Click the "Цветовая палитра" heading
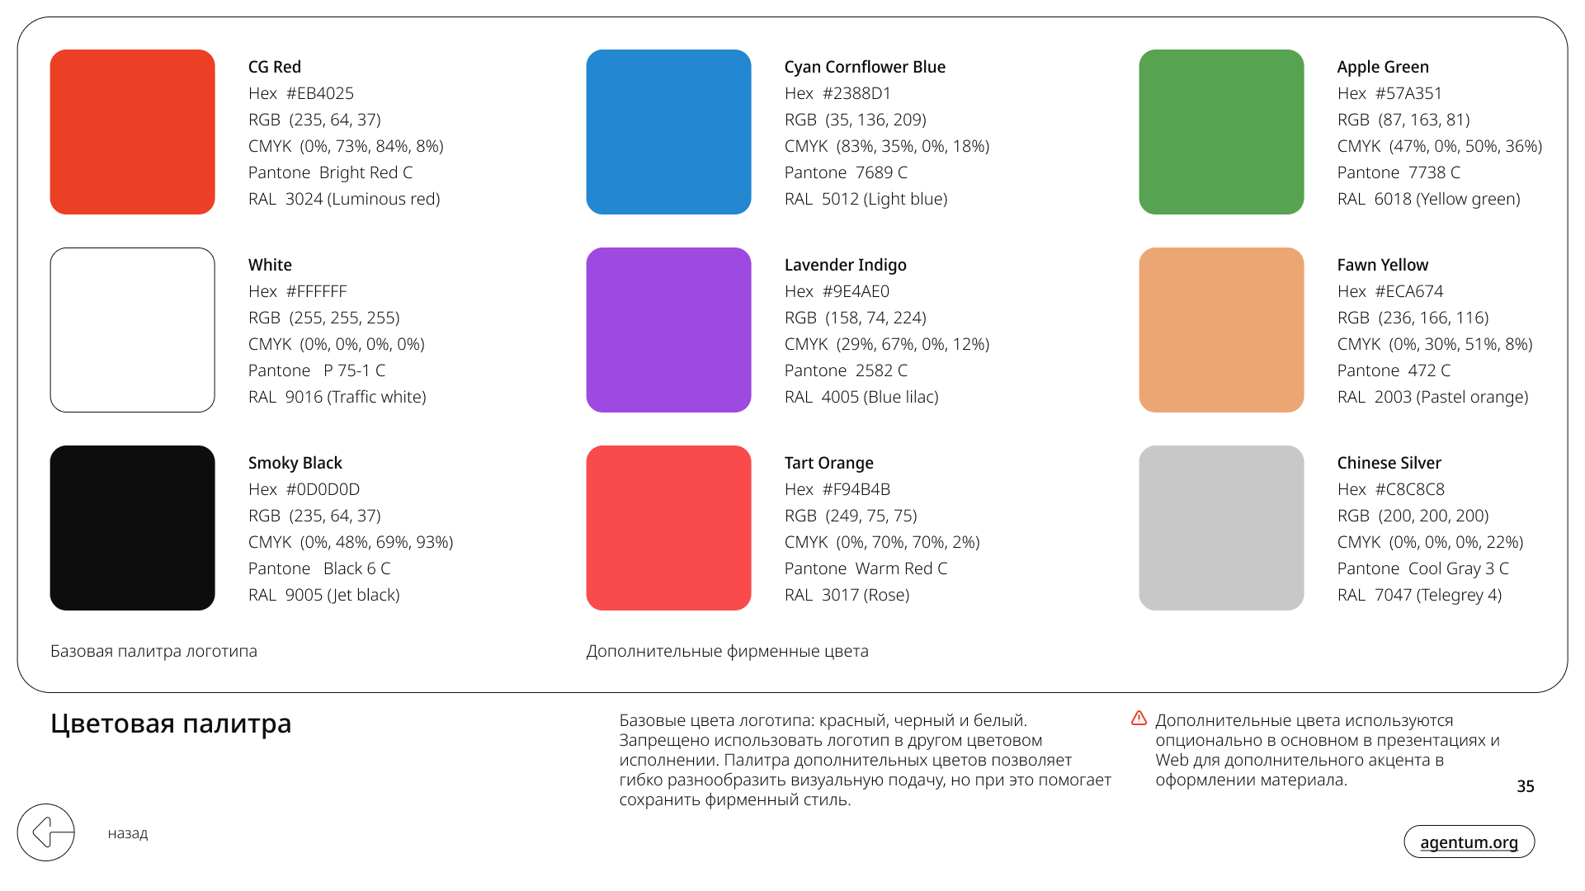This screenshot has height=891, width=1585. click(171, 724)
